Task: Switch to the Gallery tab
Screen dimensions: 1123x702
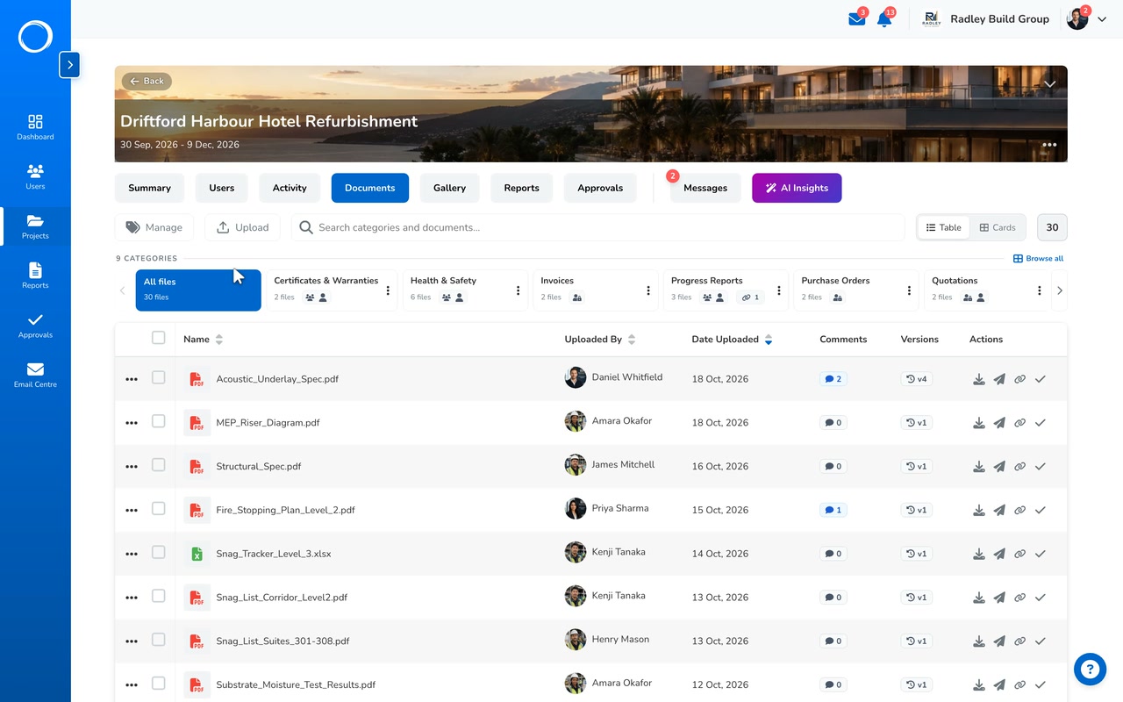Action: coord(449,188)
